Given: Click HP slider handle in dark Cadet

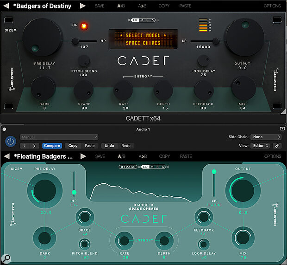Looking at the screenshot, I should click(x=75, y=41).
